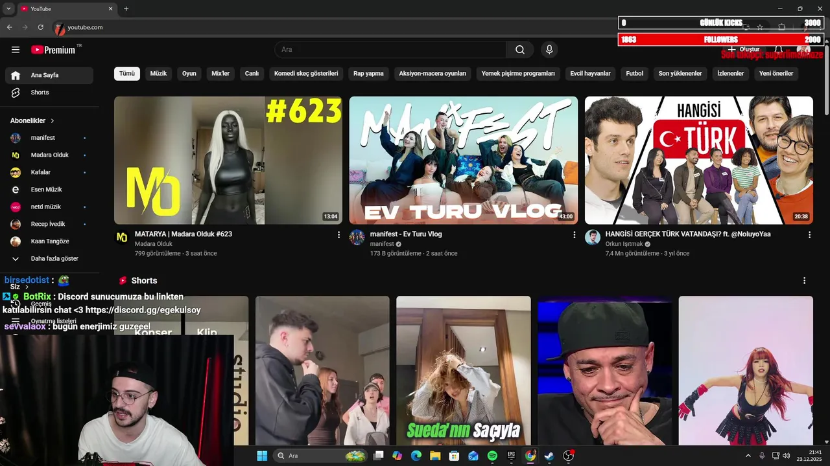This screenshot has width=830, height=466.
Task: Go to Ana Sayfa in sidebar
Action: point(49,75)
